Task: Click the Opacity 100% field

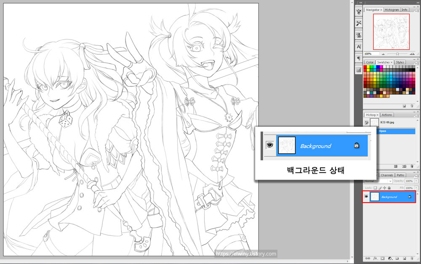Action: 410,181
